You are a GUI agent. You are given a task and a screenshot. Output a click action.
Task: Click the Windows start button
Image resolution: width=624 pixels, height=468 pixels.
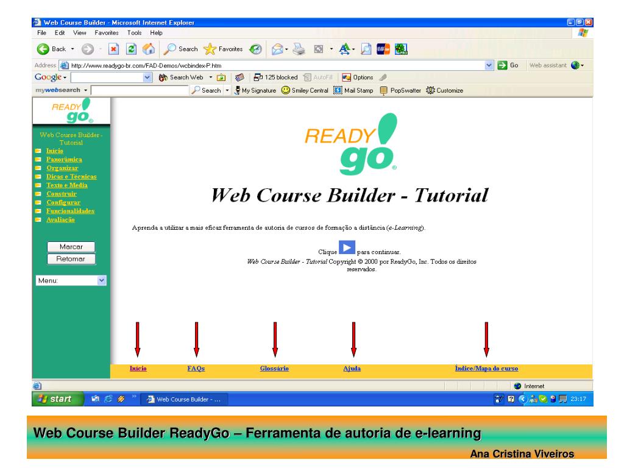[58, 399]
